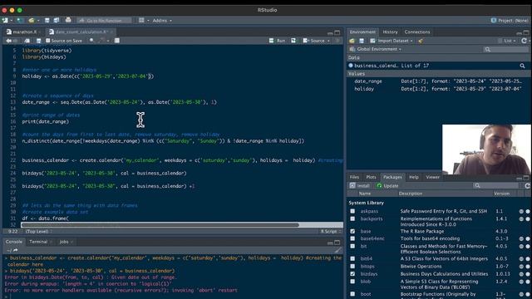Go back to previous source location arrow

(x=9, y=41)
